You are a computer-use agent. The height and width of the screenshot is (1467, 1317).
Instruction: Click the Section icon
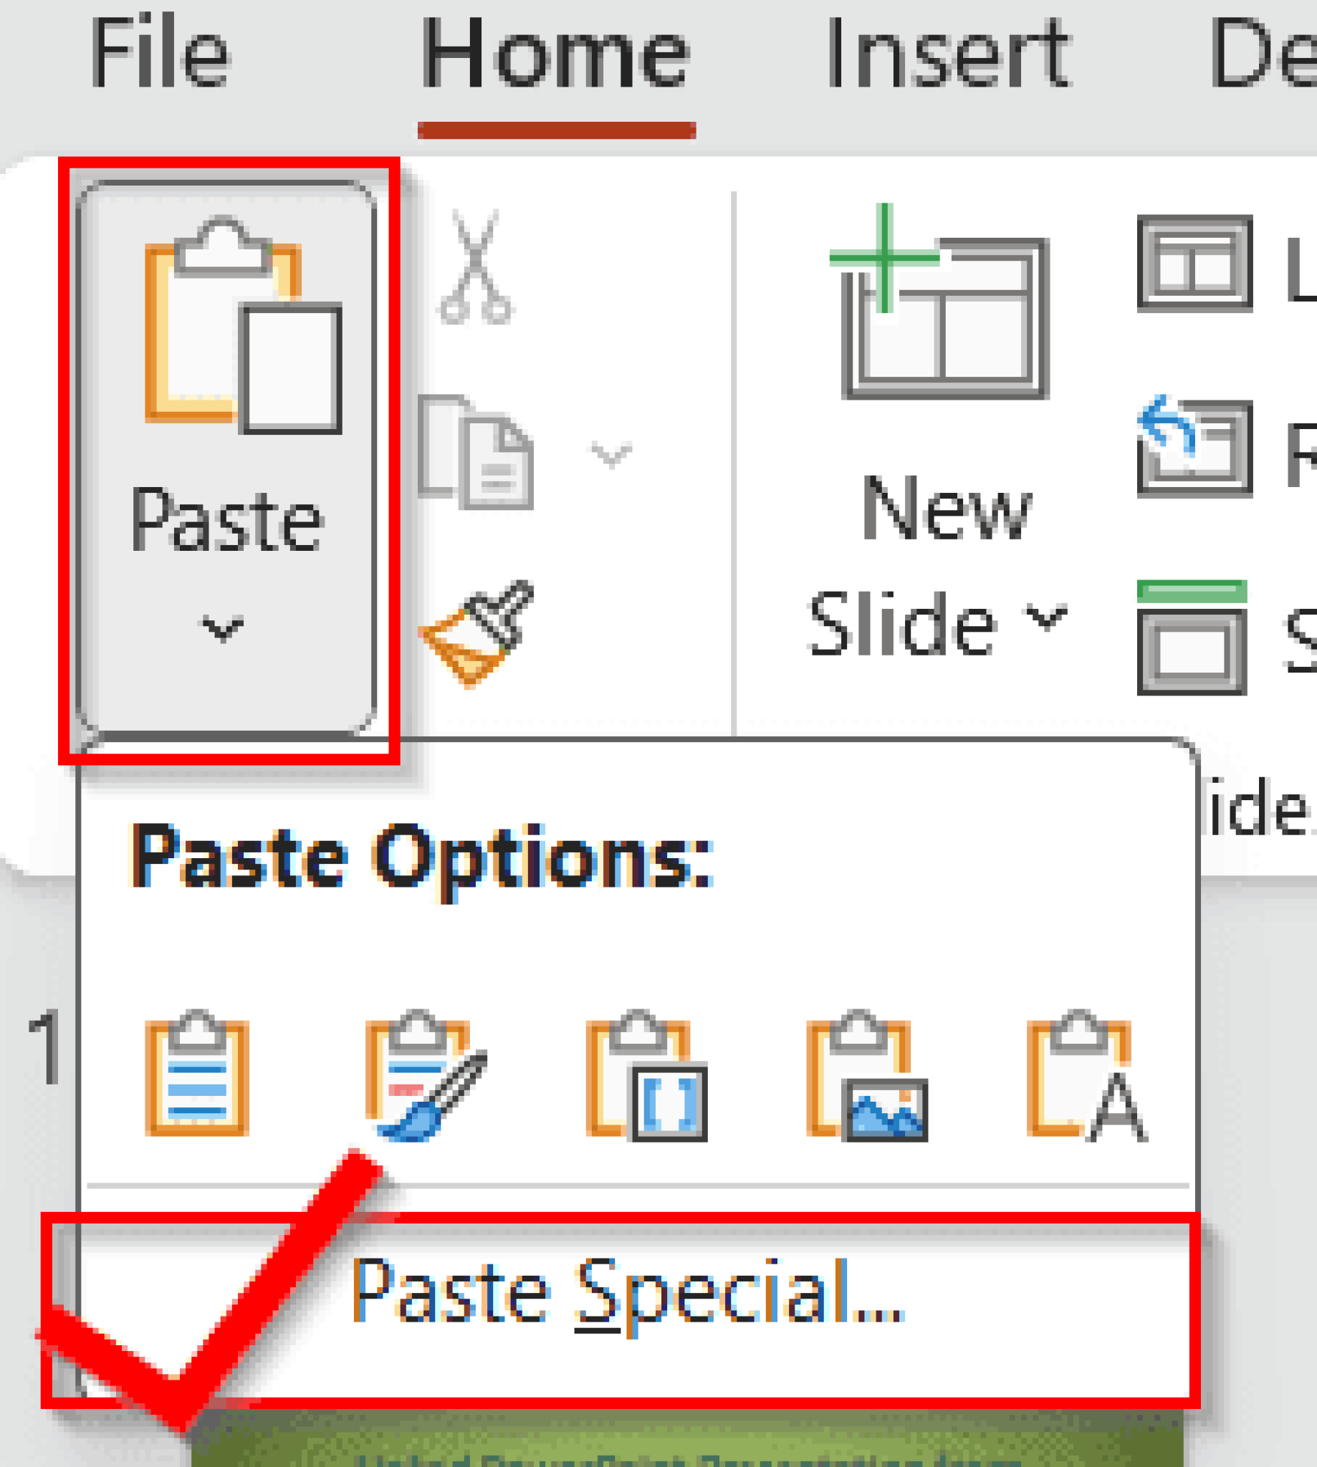click(x=1192, y=637)
